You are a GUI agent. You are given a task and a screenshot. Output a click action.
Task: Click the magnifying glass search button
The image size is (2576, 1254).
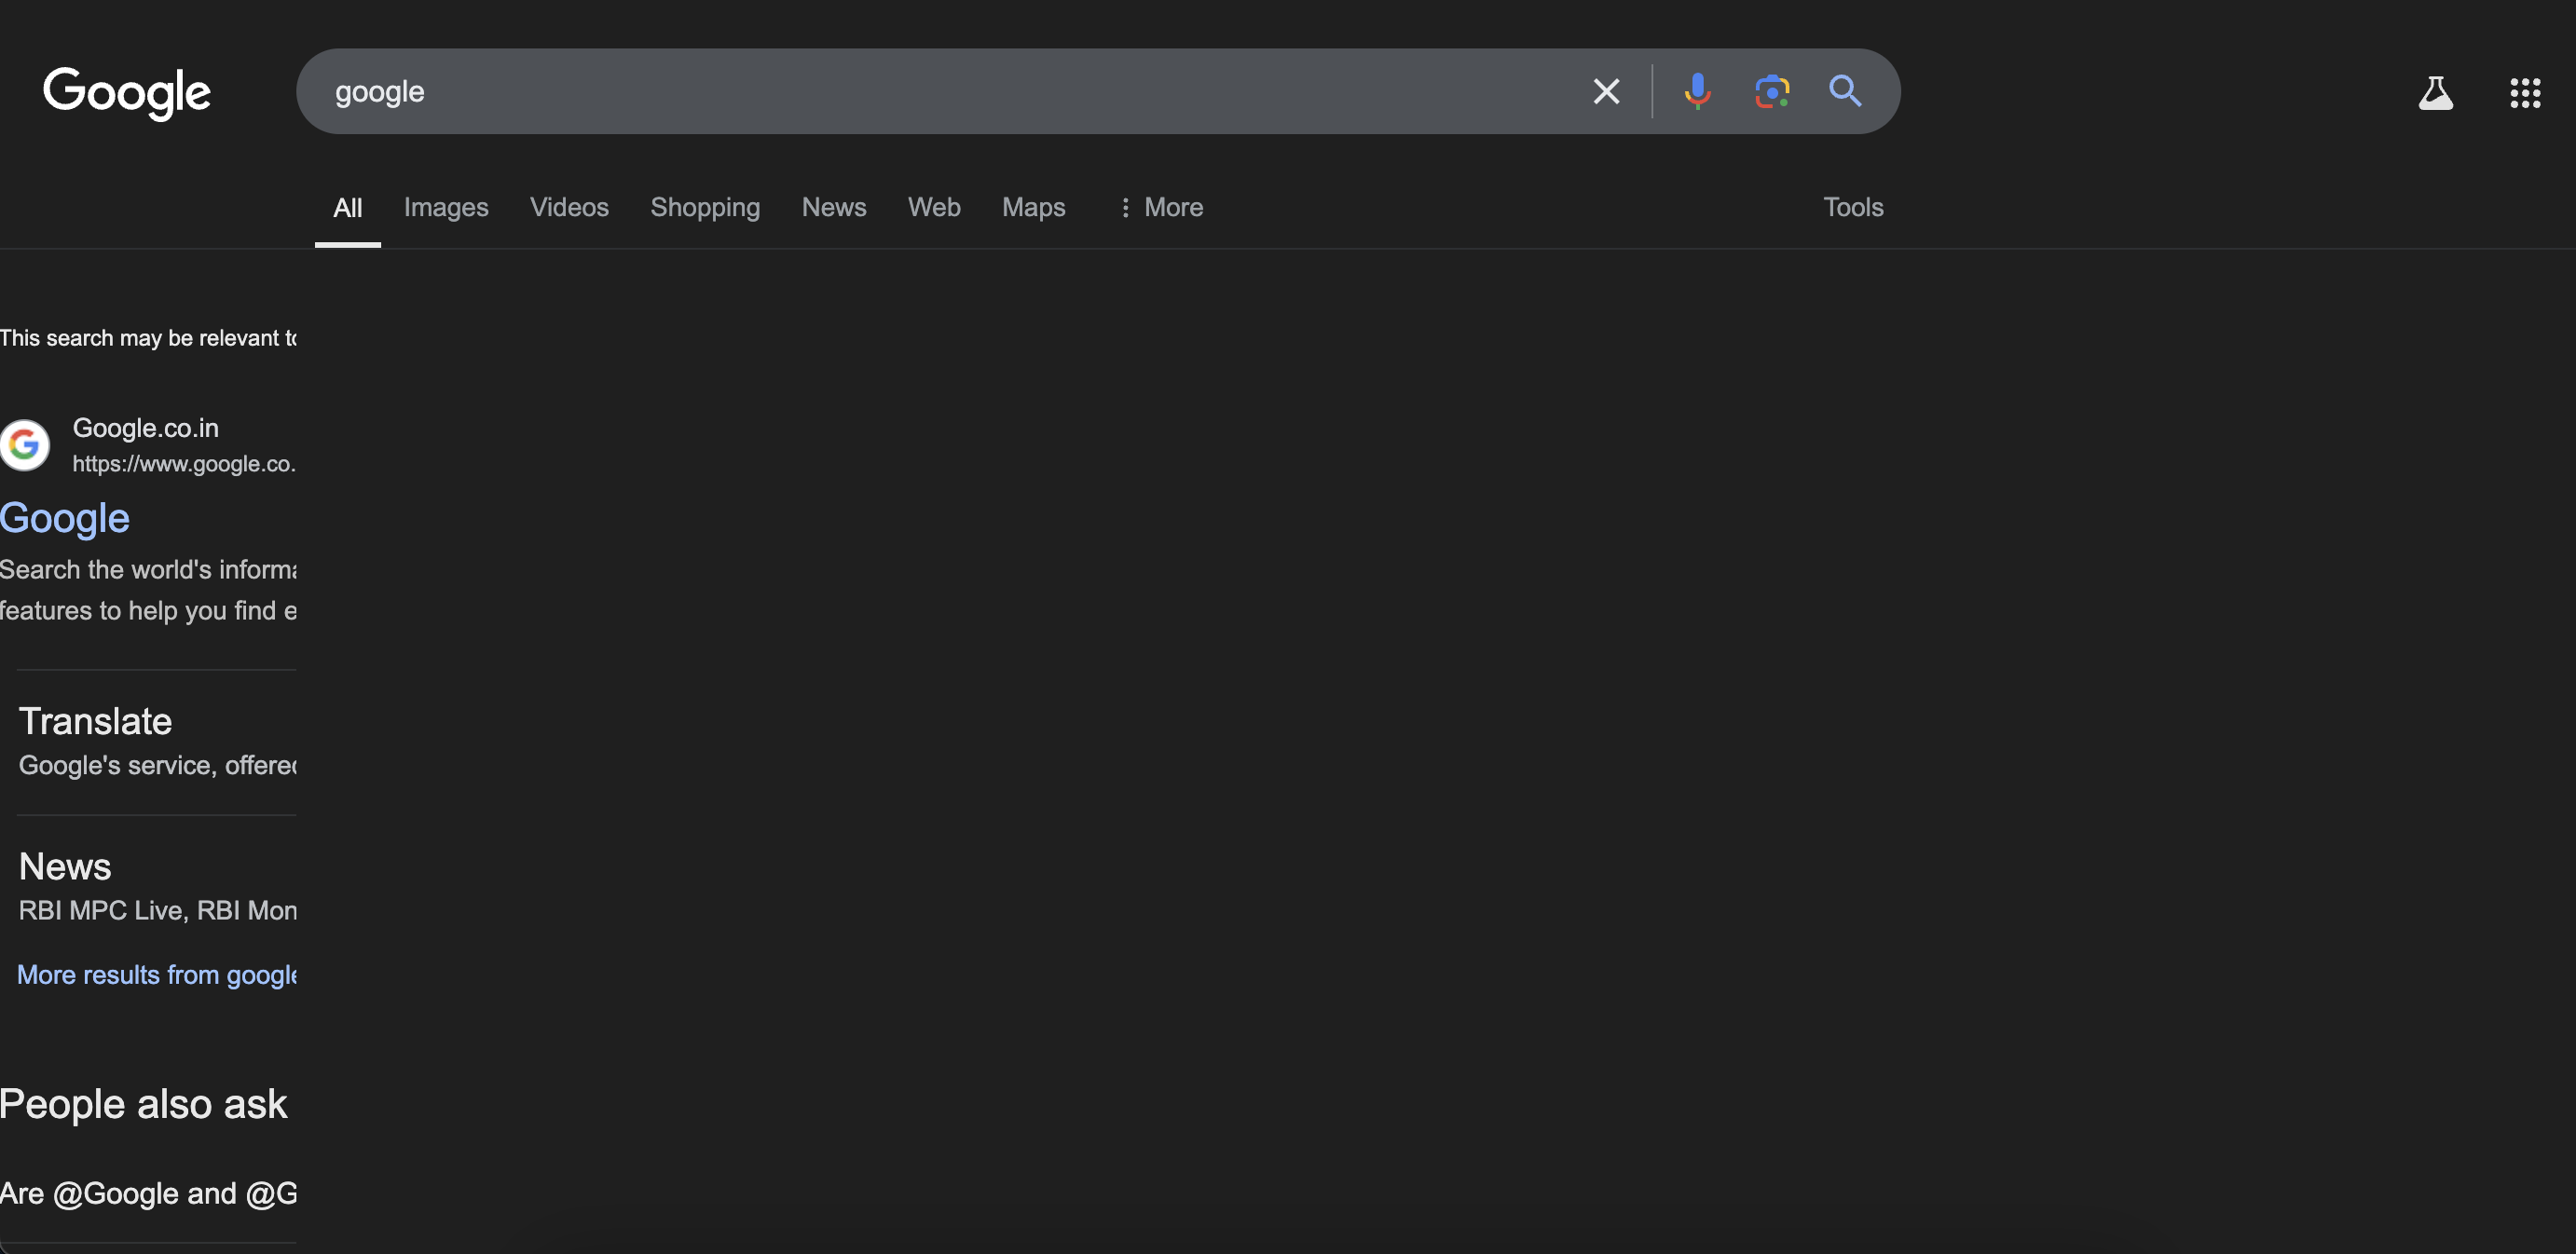[1844, 92]
